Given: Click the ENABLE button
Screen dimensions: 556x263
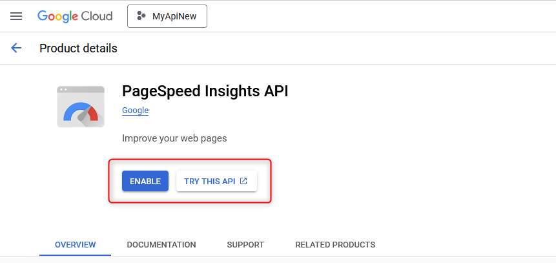Looking at the screenshot, I should point(145,181).
